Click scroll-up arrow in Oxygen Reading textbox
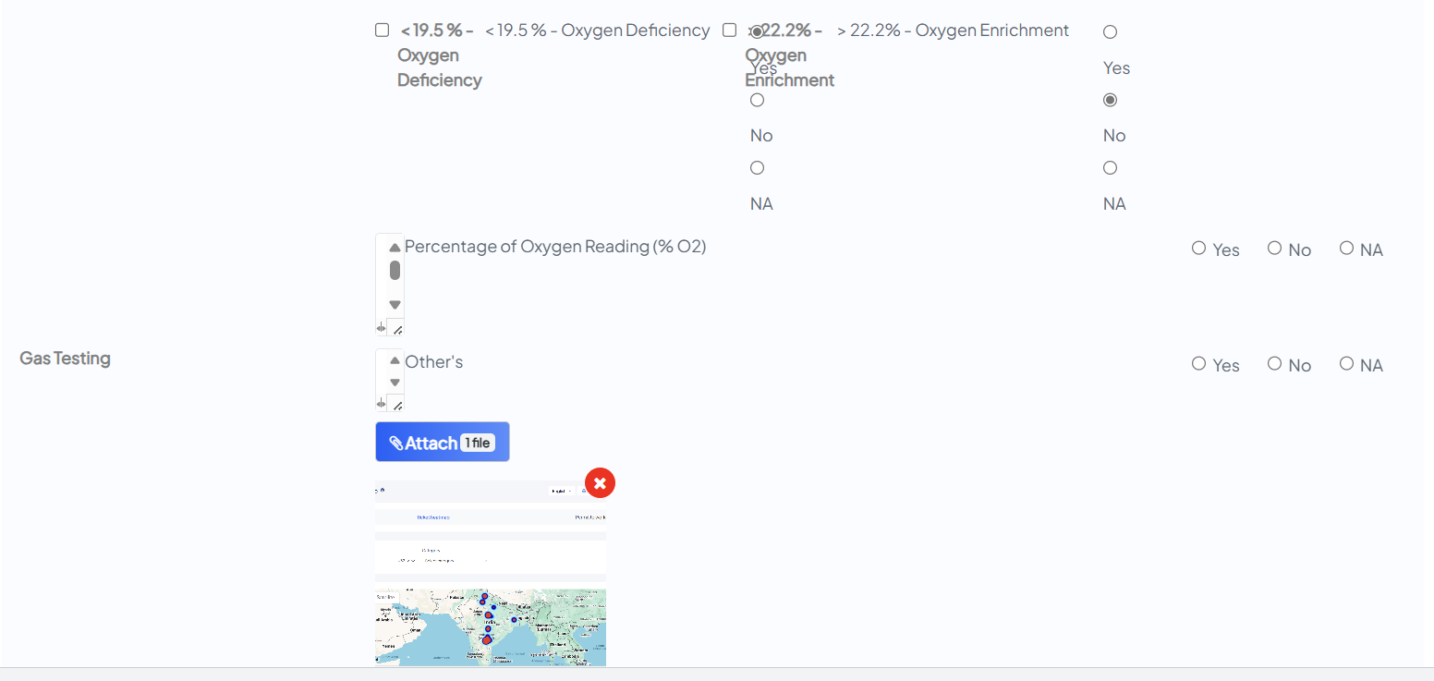The width and height of the screenshot is (1434, 681). point(395,248)
